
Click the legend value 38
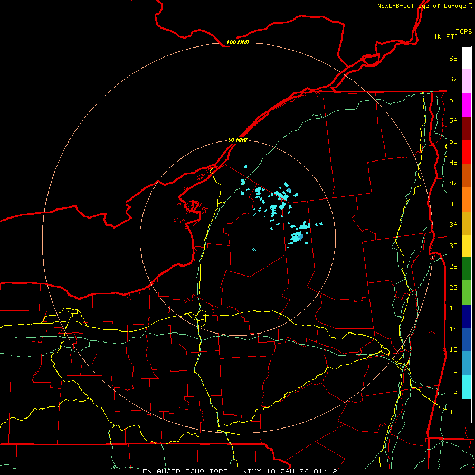click(453, 204)
